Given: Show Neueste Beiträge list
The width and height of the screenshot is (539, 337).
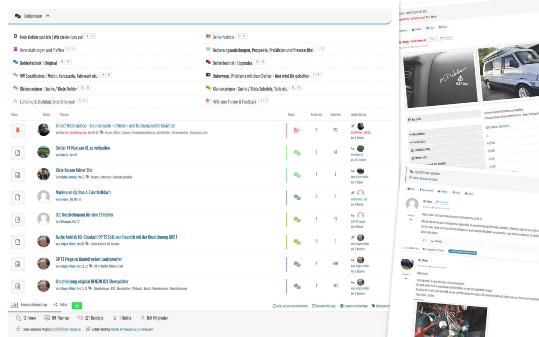Looking at the screenshot, I should [x=324, y=306].
